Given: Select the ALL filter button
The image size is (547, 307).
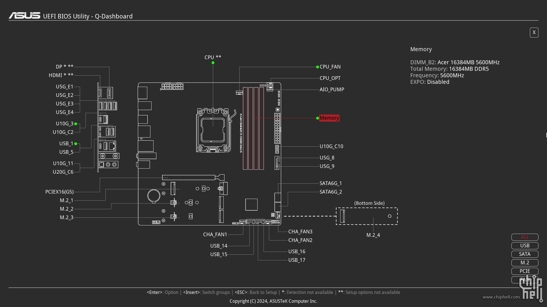Looking at the screenshot, I should (x=525, y=237).
